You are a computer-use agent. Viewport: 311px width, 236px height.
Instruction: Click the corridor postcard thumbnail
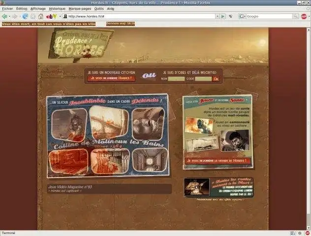[150, 160]
